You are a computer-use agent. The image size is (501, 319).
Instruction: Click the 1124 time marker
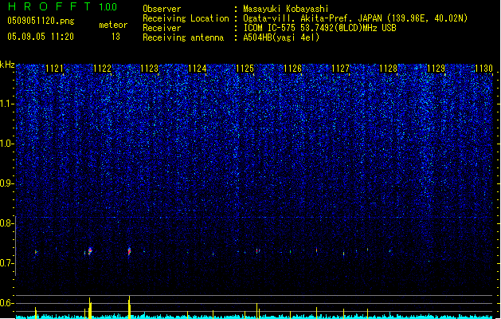[198, 69]
